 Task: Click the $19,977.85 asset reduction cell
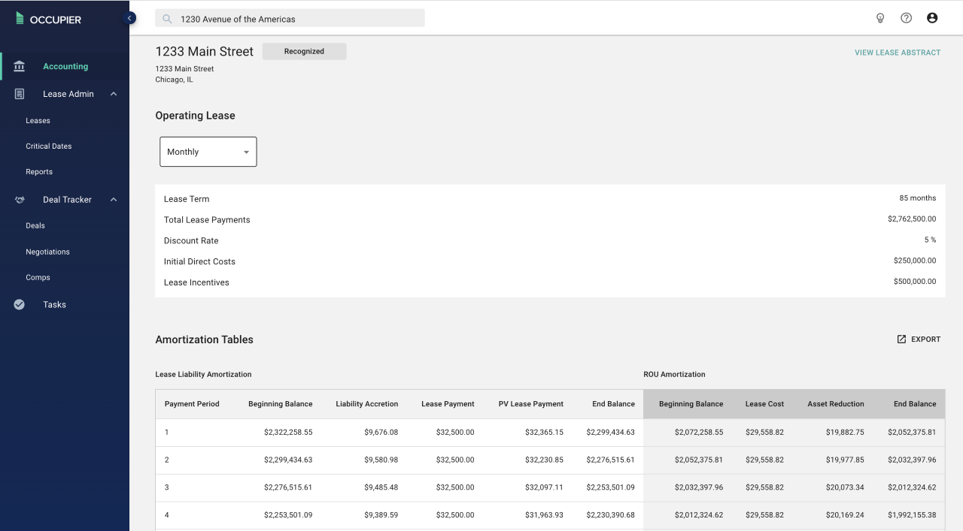pos(845,460)
